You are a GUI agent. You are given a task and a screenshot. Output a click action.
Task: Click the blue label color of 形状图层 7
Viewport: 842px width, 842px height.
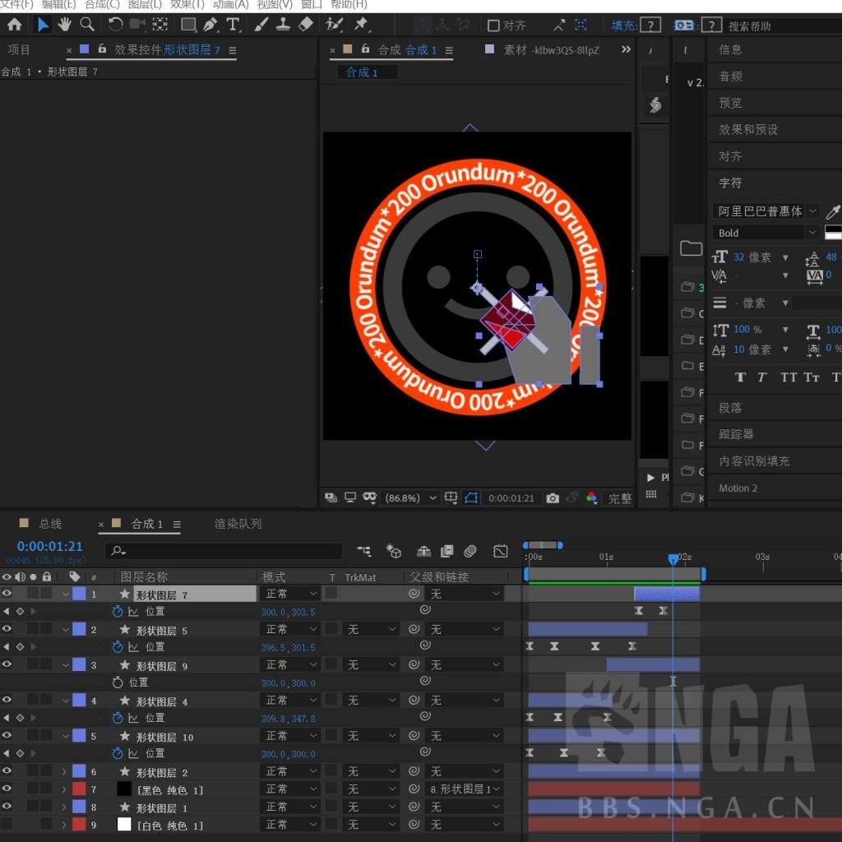pos(79,594)
